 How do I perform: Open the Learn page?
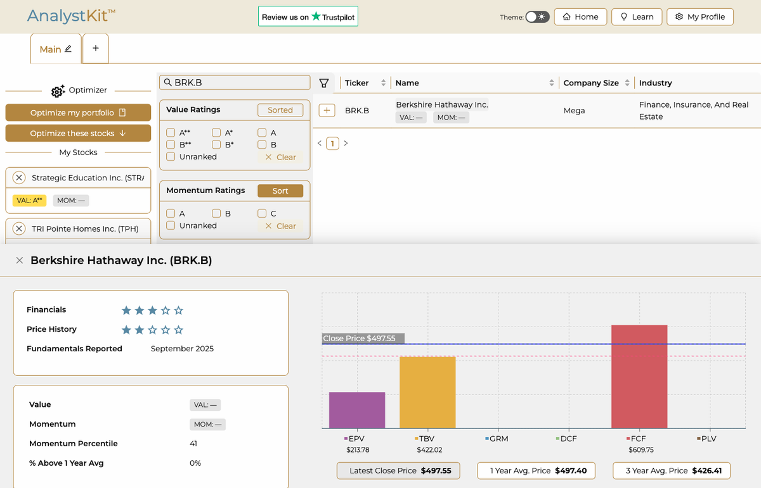[x=637, y=17]
